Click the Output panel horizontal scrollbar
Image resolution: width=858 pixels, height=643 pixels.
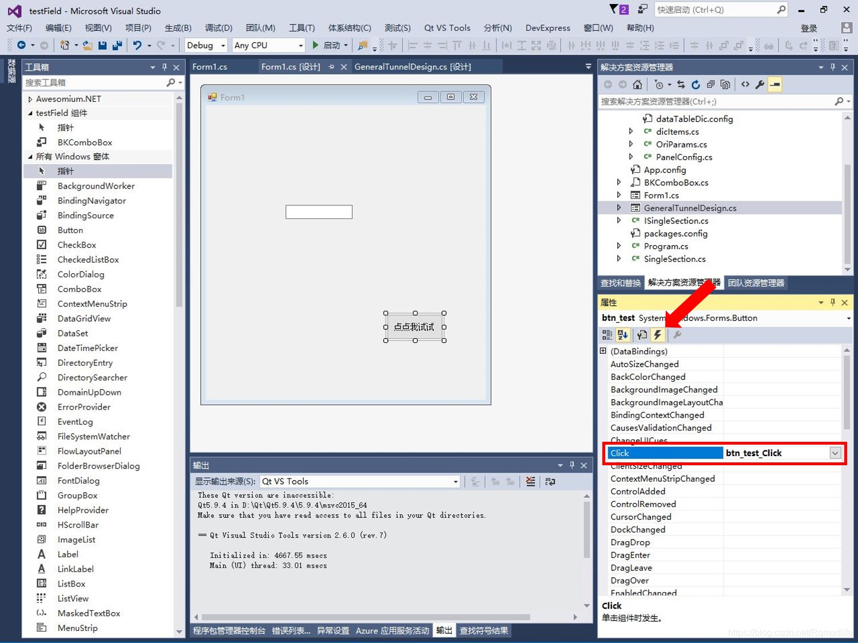(x=366, y=617)
